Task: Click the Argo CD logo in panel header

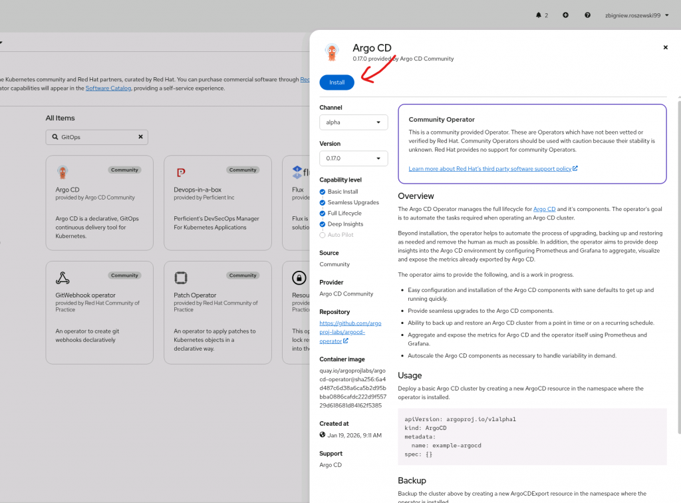Action: pos(332,53)
